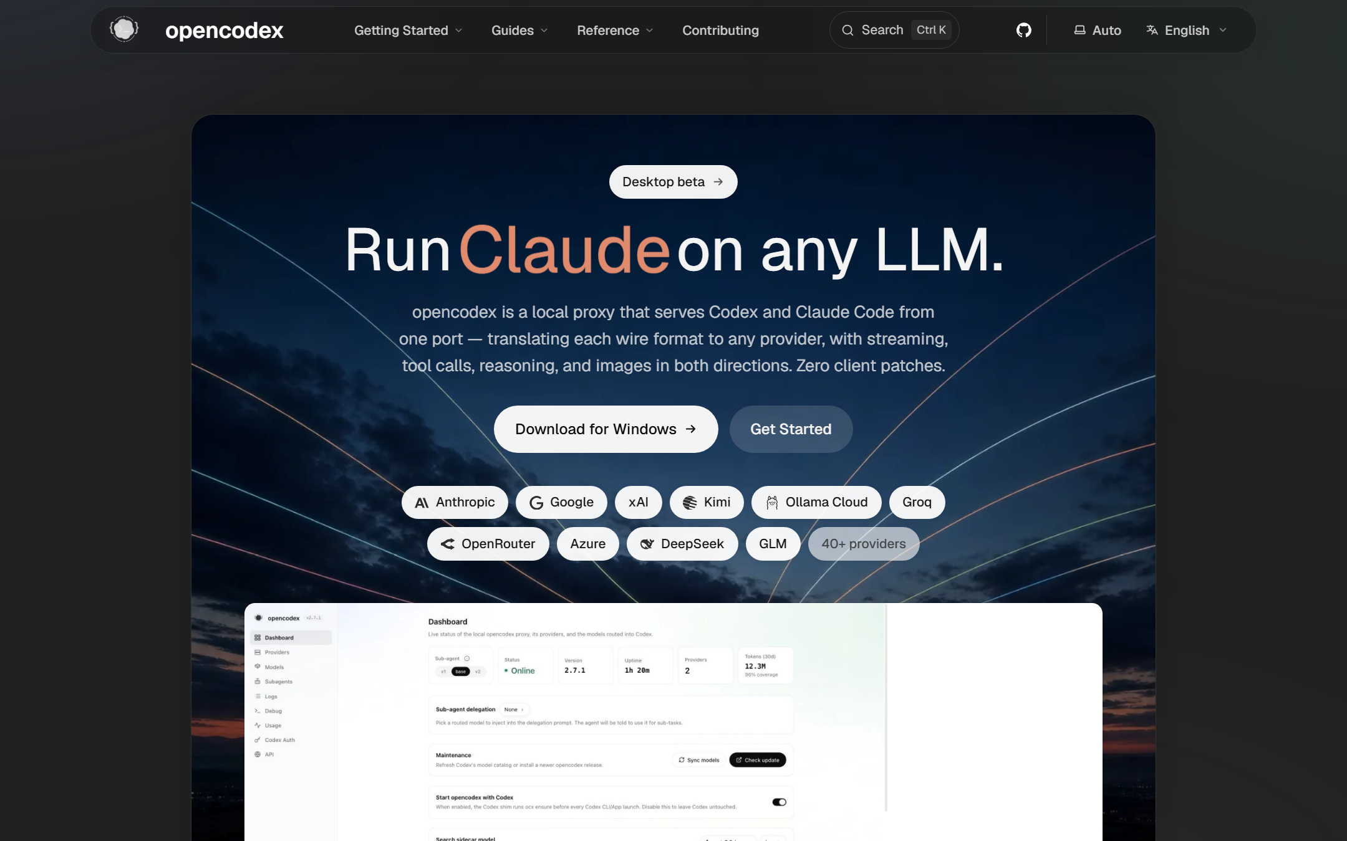Open API in the dashboard sidebar

269,754
